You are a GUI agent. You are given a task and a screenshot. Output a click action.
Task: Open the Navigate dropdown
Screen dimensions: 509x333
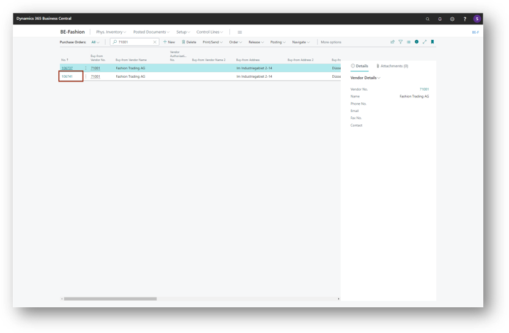301,42
